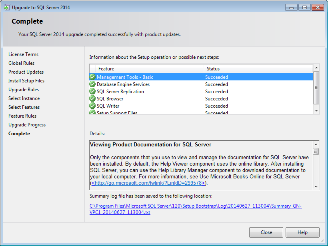Click the feature list scroll up arrow
328x246 pixels.
click(316, 68)
